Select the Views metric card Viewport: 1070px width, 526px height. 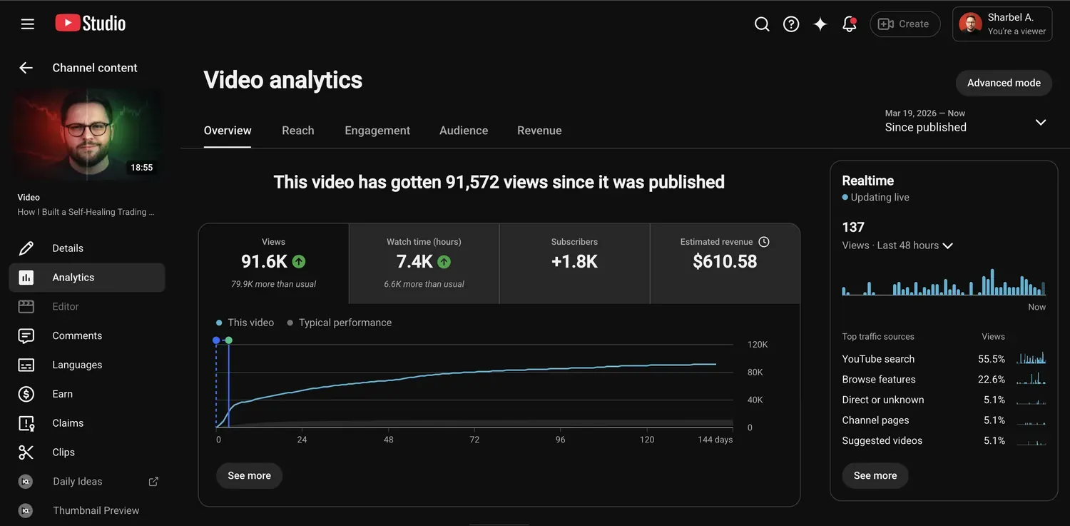274,263
